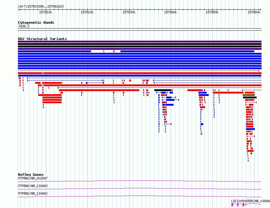Click the 157810k ruler label
Image resolution: width=270 pixels, height=208 pixels.
coord(46,12)
